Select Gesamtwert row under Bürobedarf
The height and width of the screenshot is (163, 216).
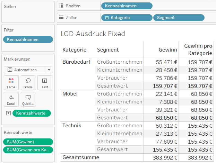coord(112,86)
